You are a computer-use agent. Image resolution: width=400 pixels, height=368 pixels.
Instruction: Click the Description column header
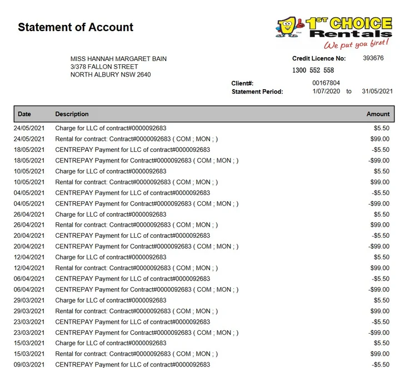click(x=72, y=114)
